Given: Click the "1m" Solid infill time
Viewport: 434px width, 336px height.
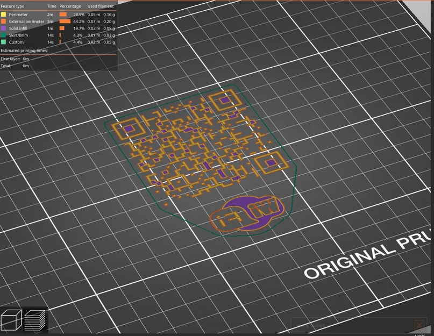Looking at the screenshot, I should tap(50, 28).
